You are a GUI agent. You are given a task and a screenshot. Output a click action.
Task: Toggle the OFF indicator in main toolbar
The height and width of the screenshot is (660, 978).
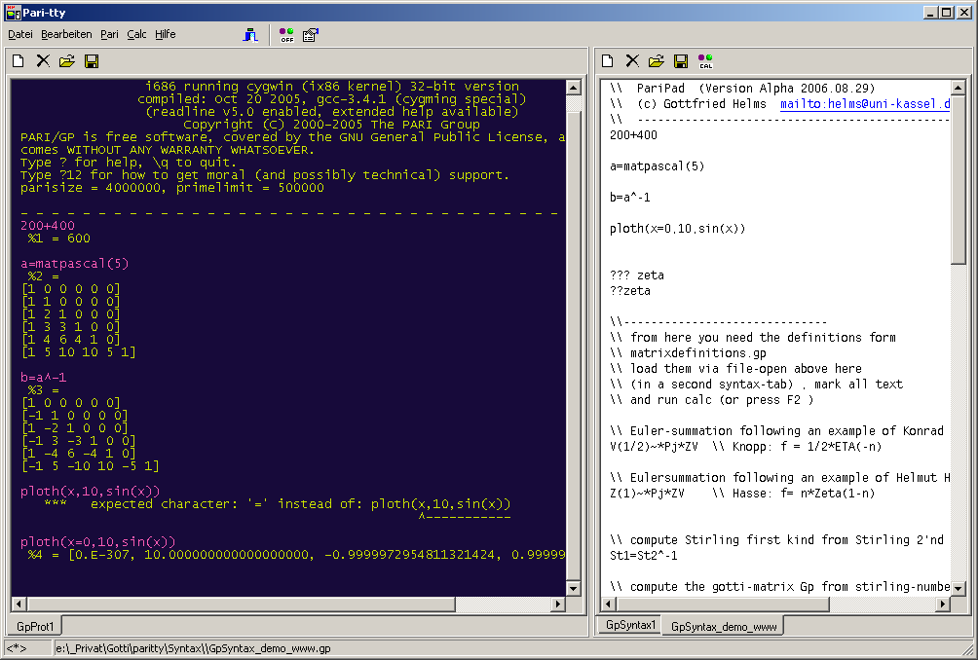pos(286,35)
